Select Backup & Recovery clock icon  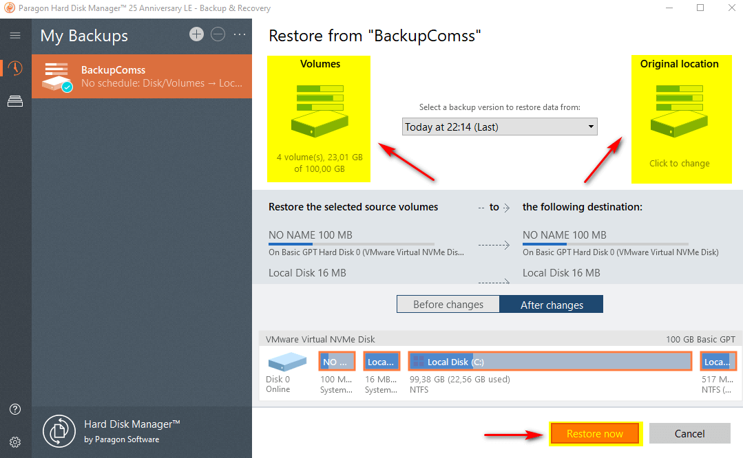coord(15,68)
